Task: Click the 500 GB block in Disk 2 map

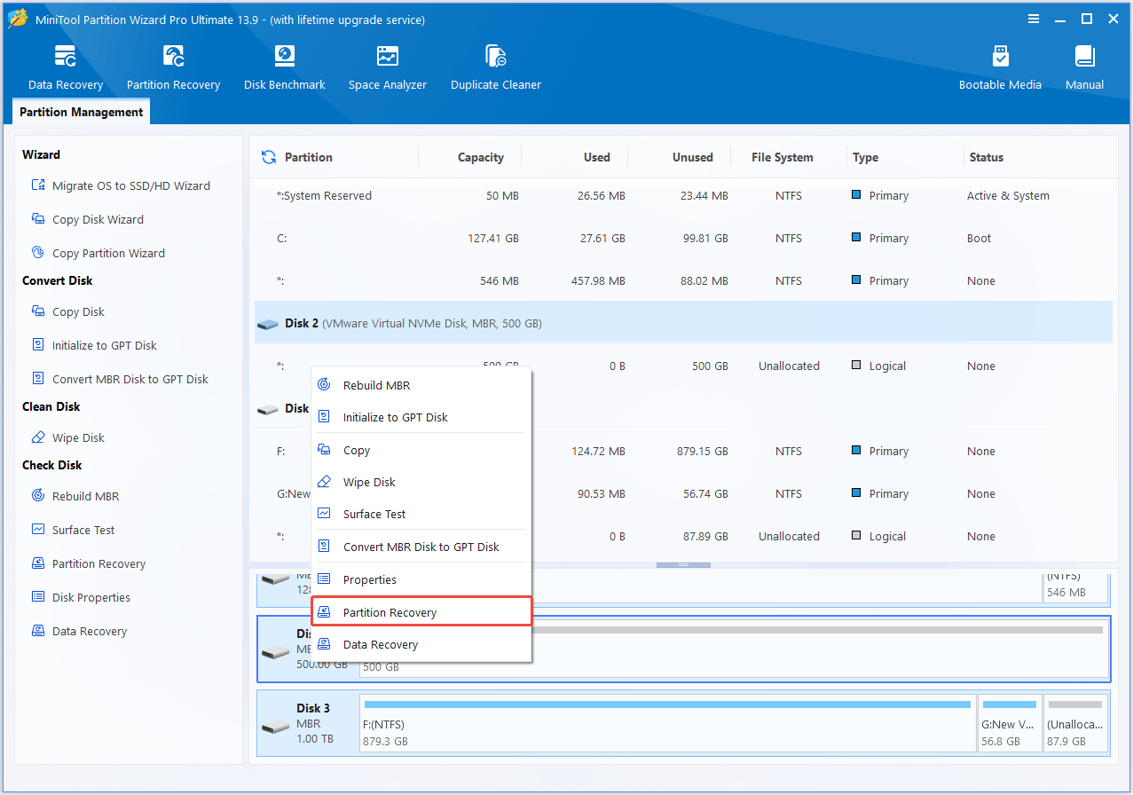Action: pyautogui.click(x=734, y=649)
